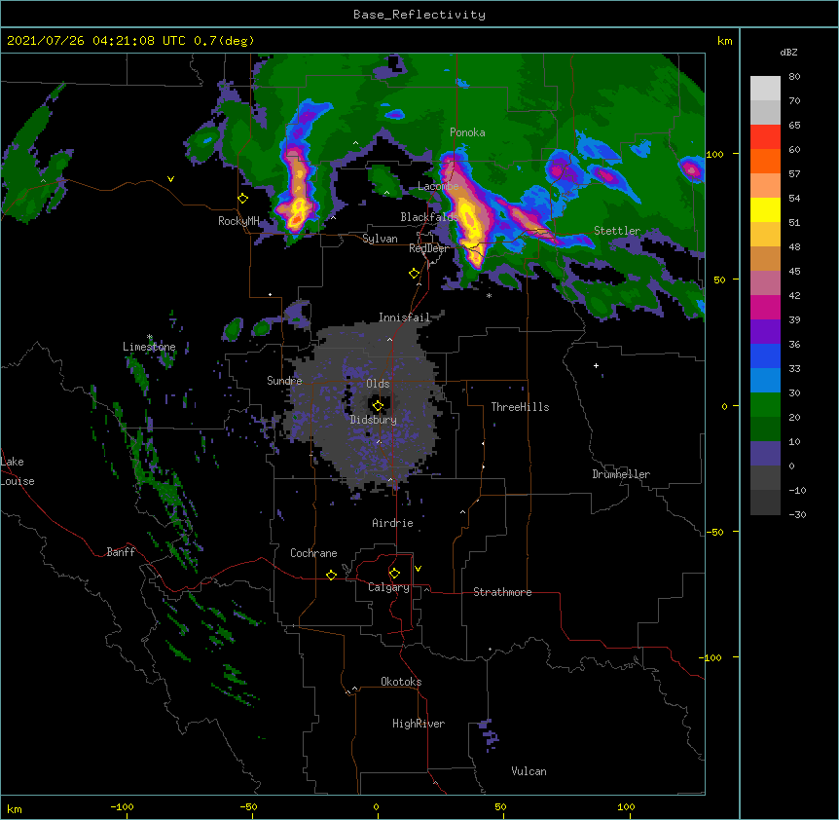Click the yellow radar site marker at Olds
The image size is (839, 820).
pos(378,406)
